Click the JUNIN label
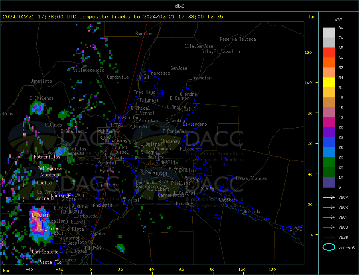359x275 pixels. pos(161,174)
